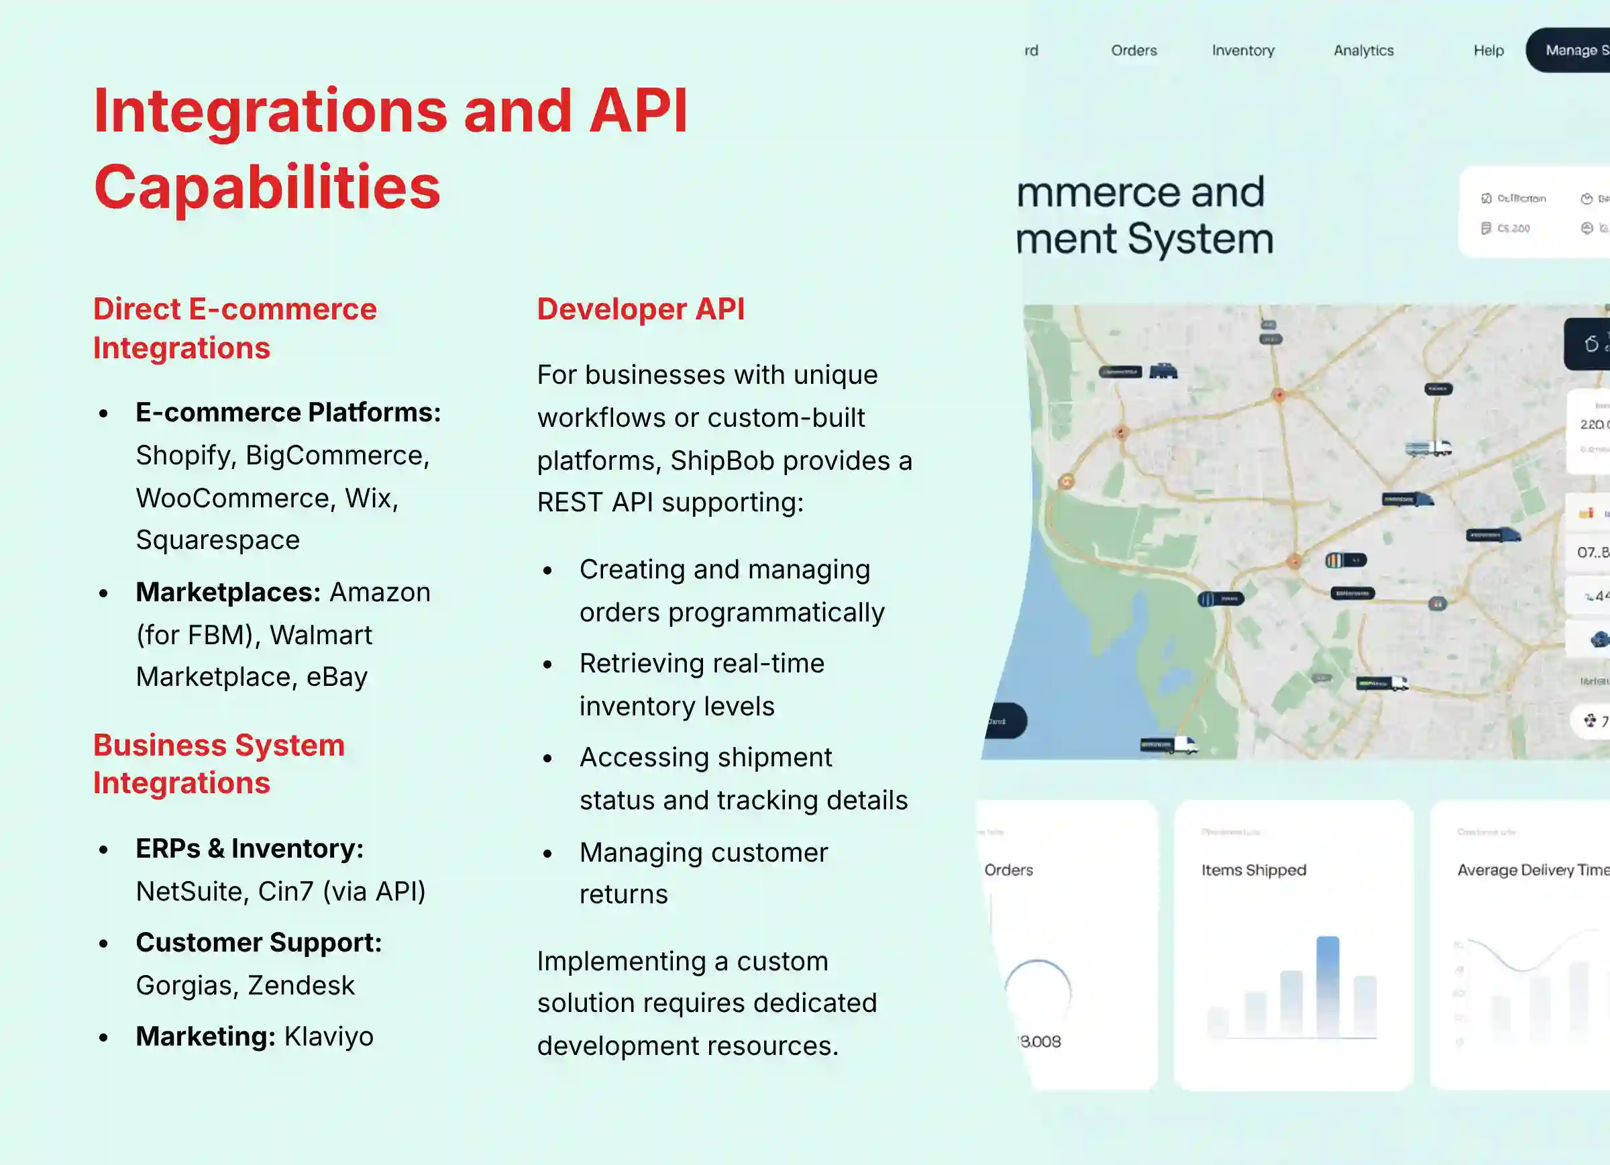Click the 8,008 value in Orders card
This screenshot has height=1165, width=1610.
click(x=1040, y=1042)
